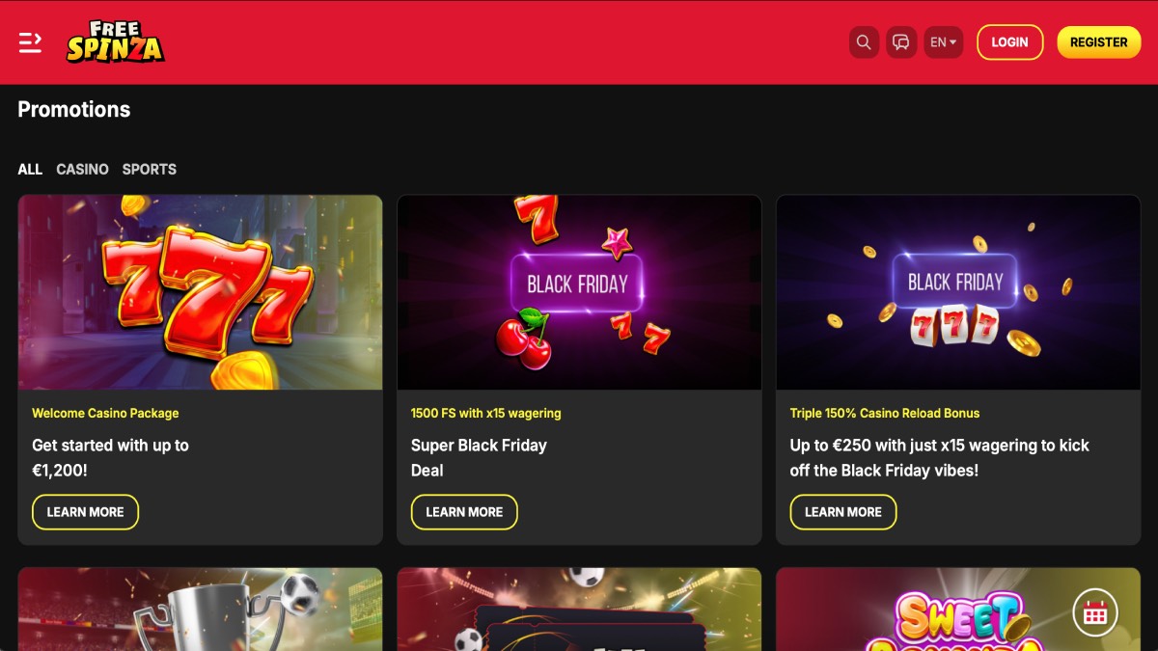This screenshot has width=1158, height=651.
Task: Click the floating calendar icon
Action: [1095, 612]
